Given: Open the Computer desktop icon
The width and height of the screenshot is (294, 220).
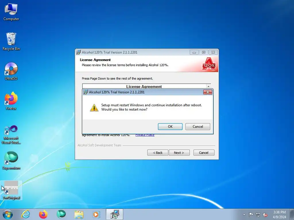Looking at the screenshot, I should coord(11,12).
